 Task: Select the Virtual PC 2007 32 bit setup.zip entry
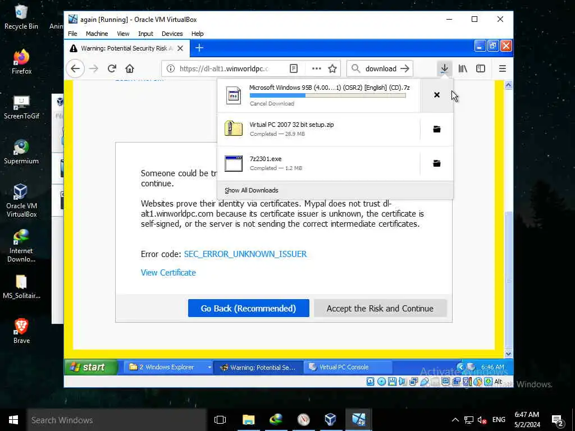(x=319, y=129)
